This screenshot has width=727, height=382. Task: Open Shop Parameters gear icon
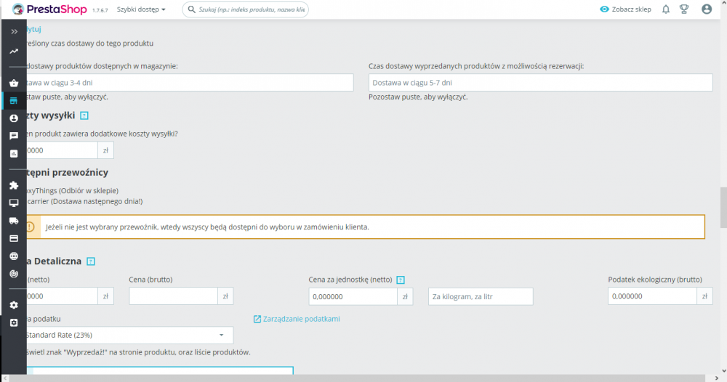(x=14, y=305)
